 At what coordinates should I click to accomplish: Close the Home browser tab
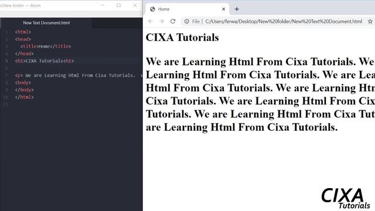pos(223,9)
